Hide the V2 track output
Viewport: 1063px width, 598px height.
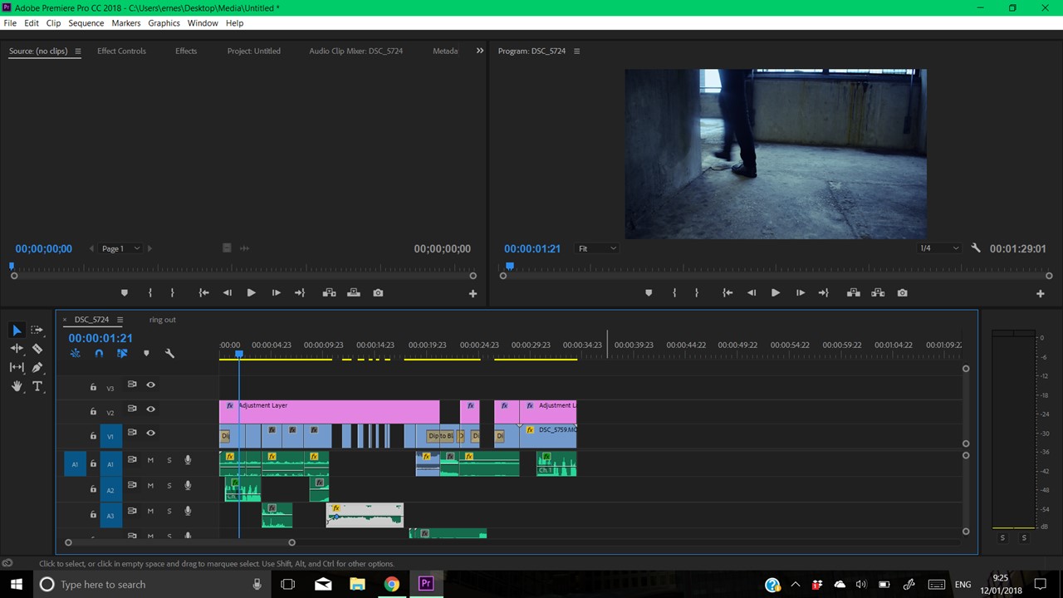(x=150, y=409)
